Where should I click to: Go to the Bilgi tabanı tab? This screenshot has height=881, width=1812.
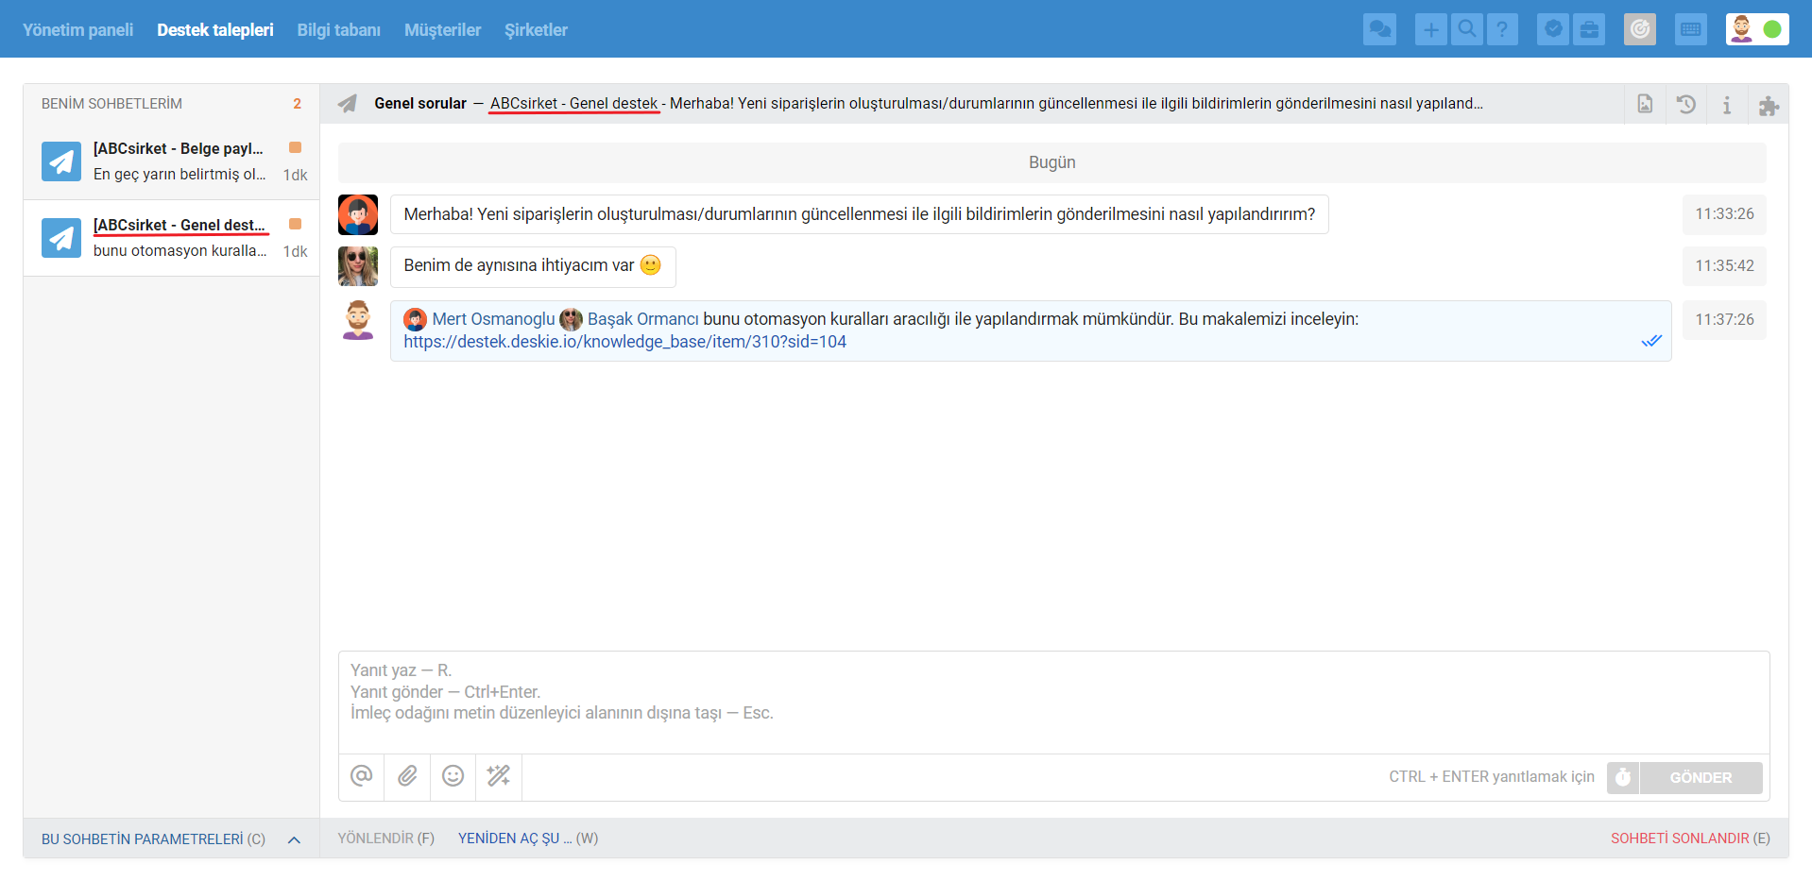[x=338, y=30]
